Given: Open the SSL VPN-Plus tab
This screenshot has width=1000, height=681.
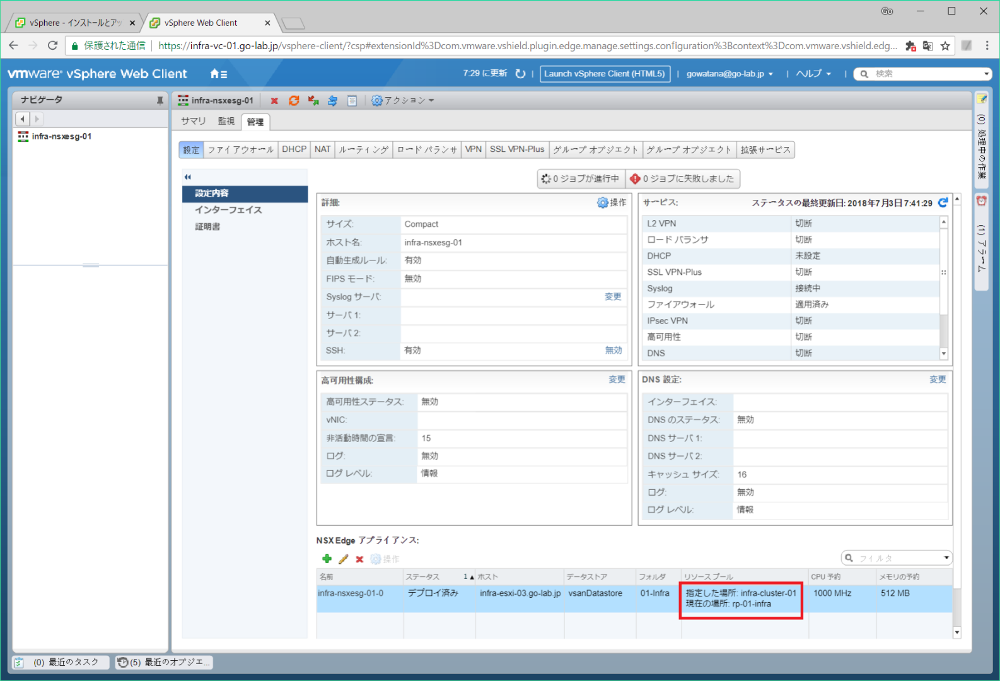Looking at the screenshot, I should [517, 149].
